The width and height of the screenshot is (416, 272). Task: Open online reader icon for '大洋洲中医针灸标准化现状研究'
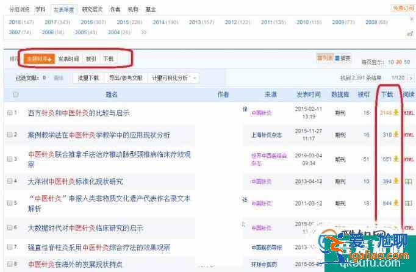click(408, 182)
